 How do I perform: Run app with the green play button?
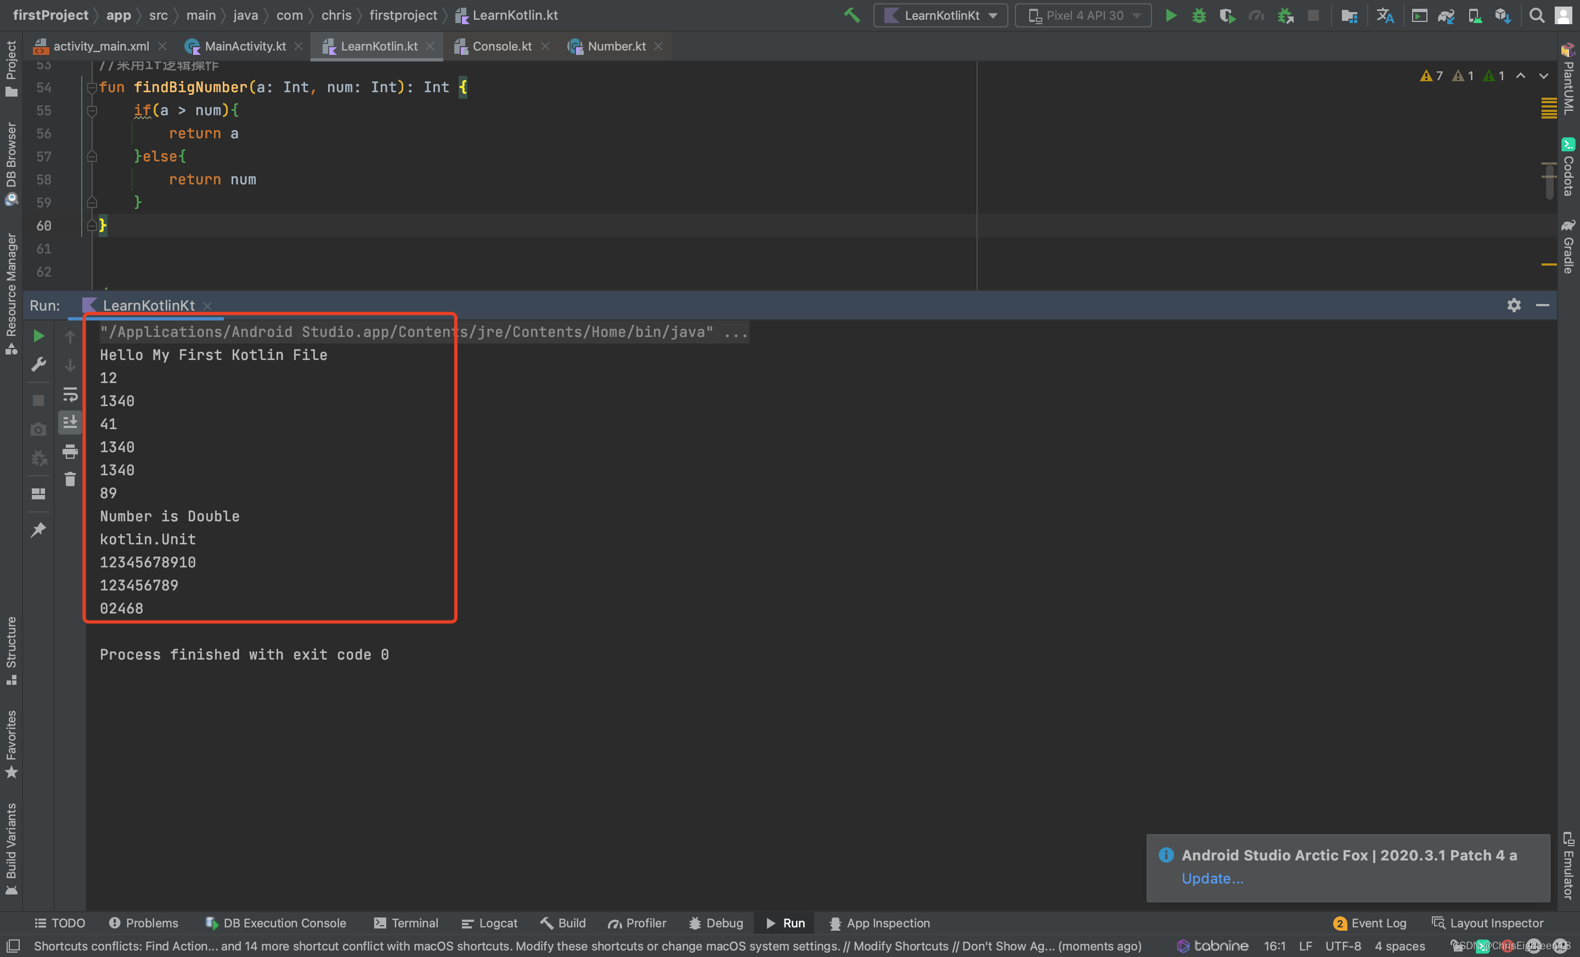point(1171,15)
